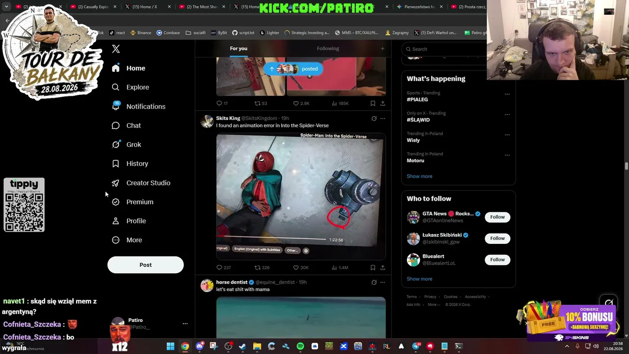Open Creator Studio
The height and width of the screenshot is (354, 629).
coord(141,183)
